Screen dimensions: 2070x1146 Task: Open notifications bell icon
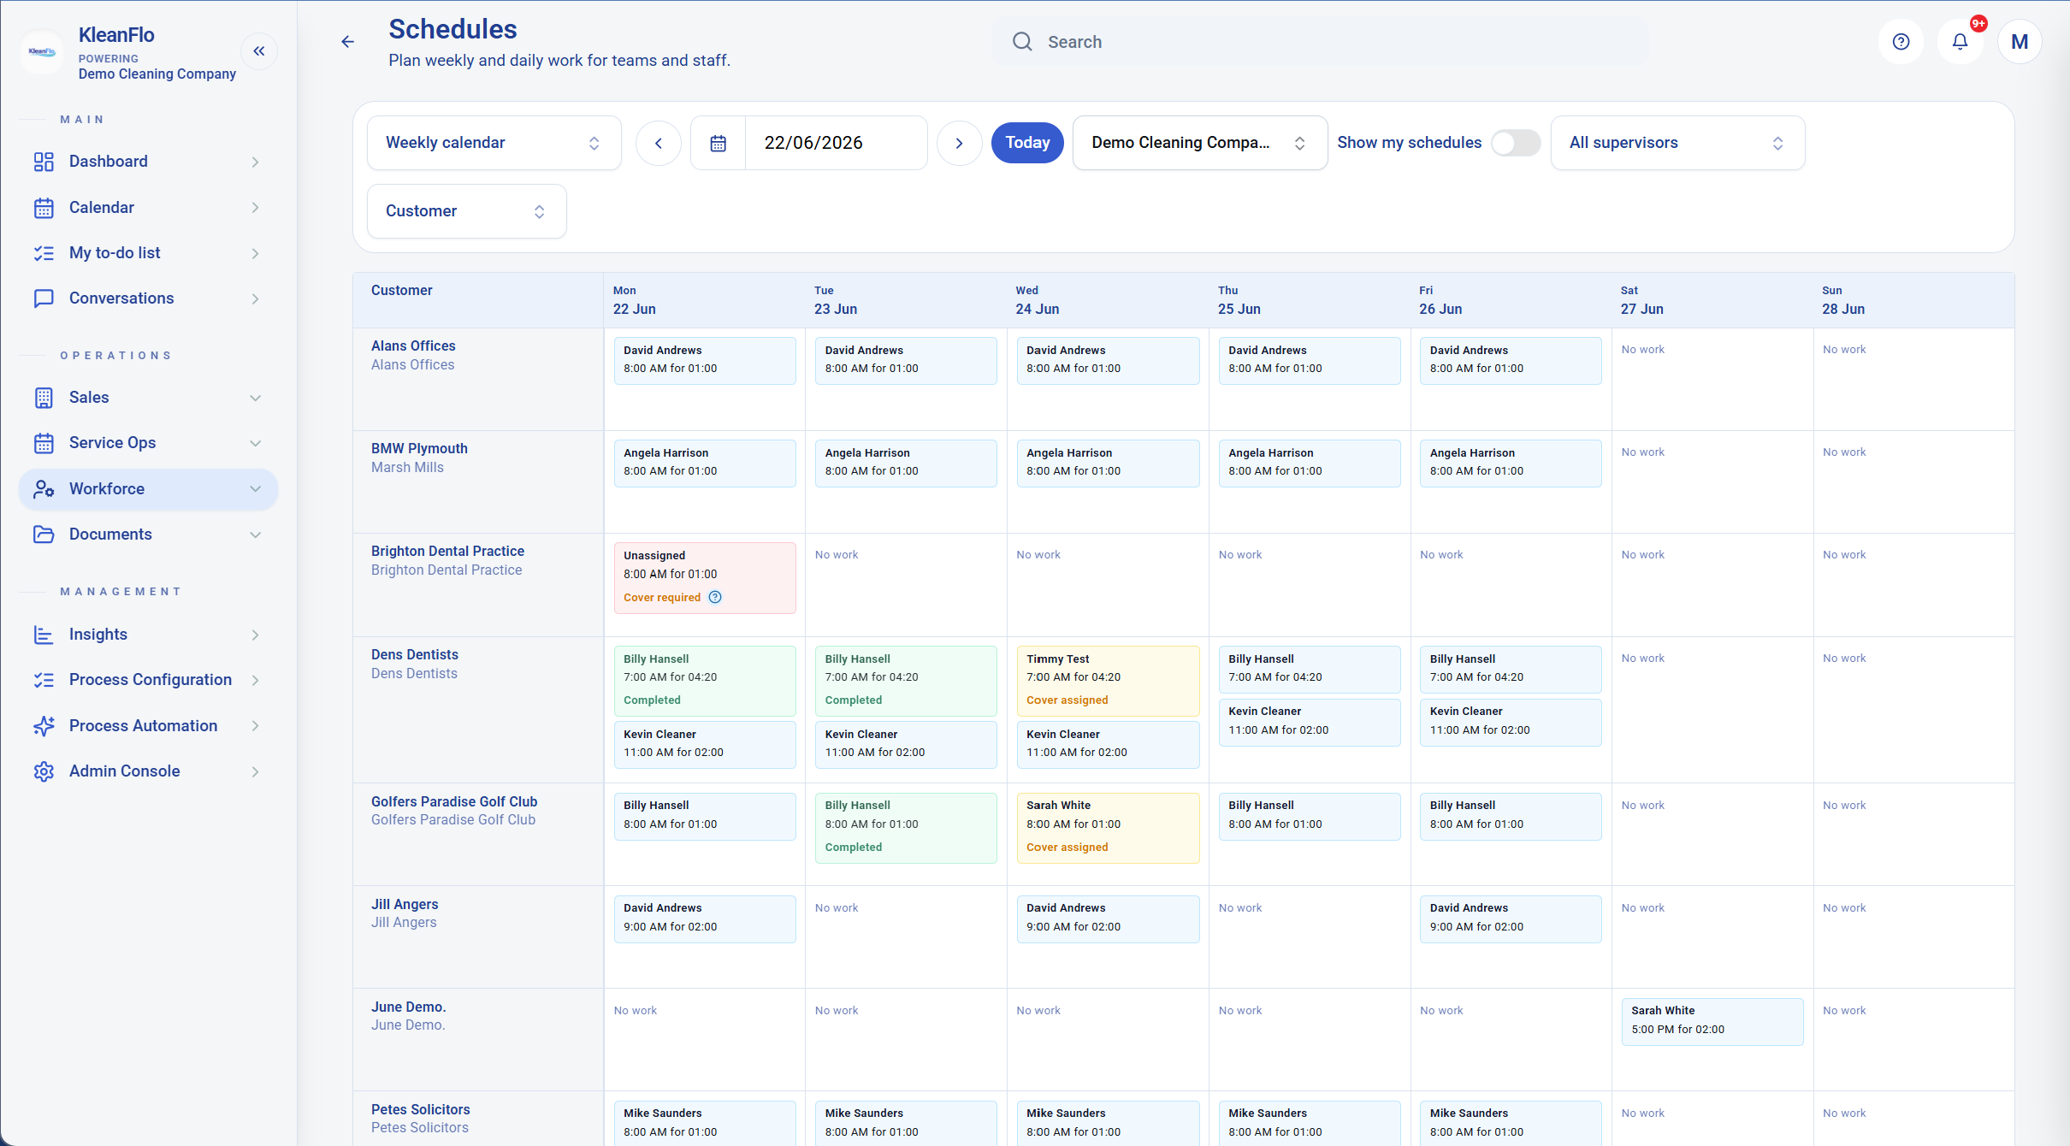point(1960,42)
